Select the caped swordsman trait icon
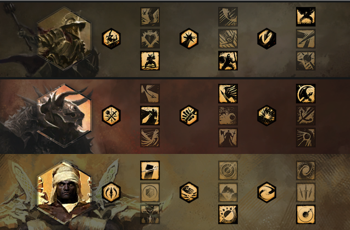 (x=150, y=116)
